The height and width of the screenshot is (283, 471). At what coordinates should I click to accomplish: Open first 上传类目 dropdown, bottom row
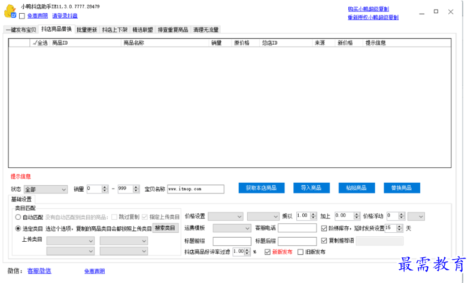(x=70, y=251)
